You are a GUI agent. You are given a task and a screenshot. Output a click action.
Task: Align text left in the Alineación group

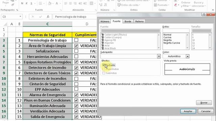[66, 3]
